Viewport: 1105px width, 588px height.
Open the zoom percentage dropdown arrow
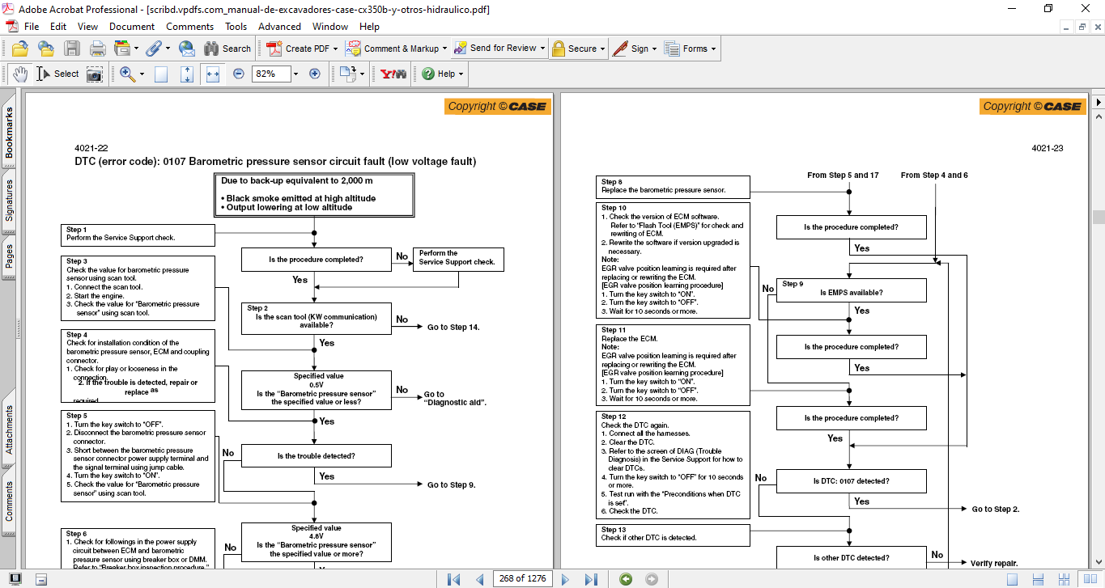295,74
